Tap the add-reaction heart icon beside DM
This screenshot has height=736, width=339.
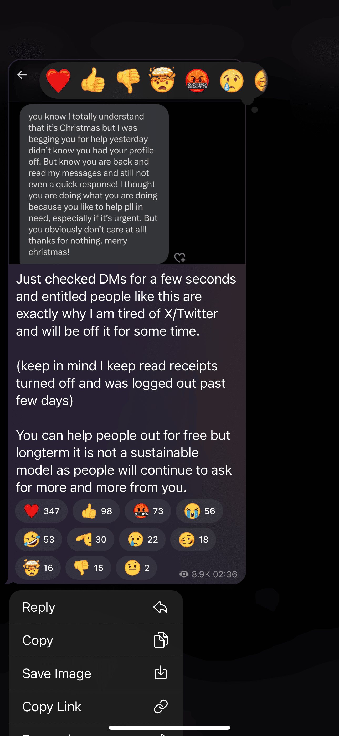[x=180, y=257]
